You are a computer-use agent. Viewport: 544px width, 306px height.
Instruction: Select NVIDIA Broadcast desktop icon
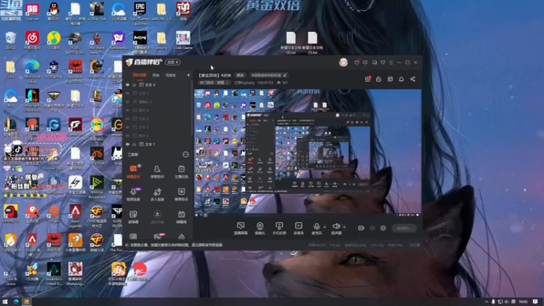pyautogui.click(x=97, y=188)
